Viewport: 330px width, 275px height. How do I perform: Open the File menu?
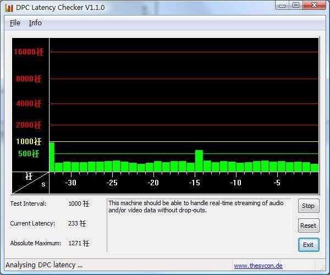tap(15, 23)
